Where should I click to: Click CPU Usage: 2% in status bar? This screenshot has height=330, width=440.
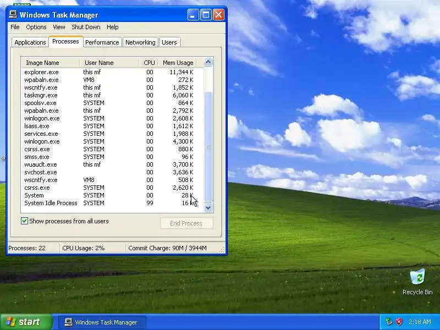pos(84,248)
